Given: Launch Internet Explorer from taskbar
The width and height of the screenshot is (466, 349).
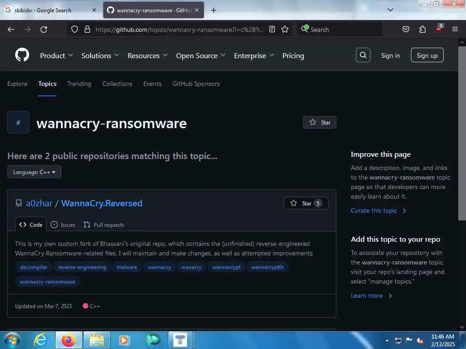Looking at the screenshot, I should click(x=41, y=340).
